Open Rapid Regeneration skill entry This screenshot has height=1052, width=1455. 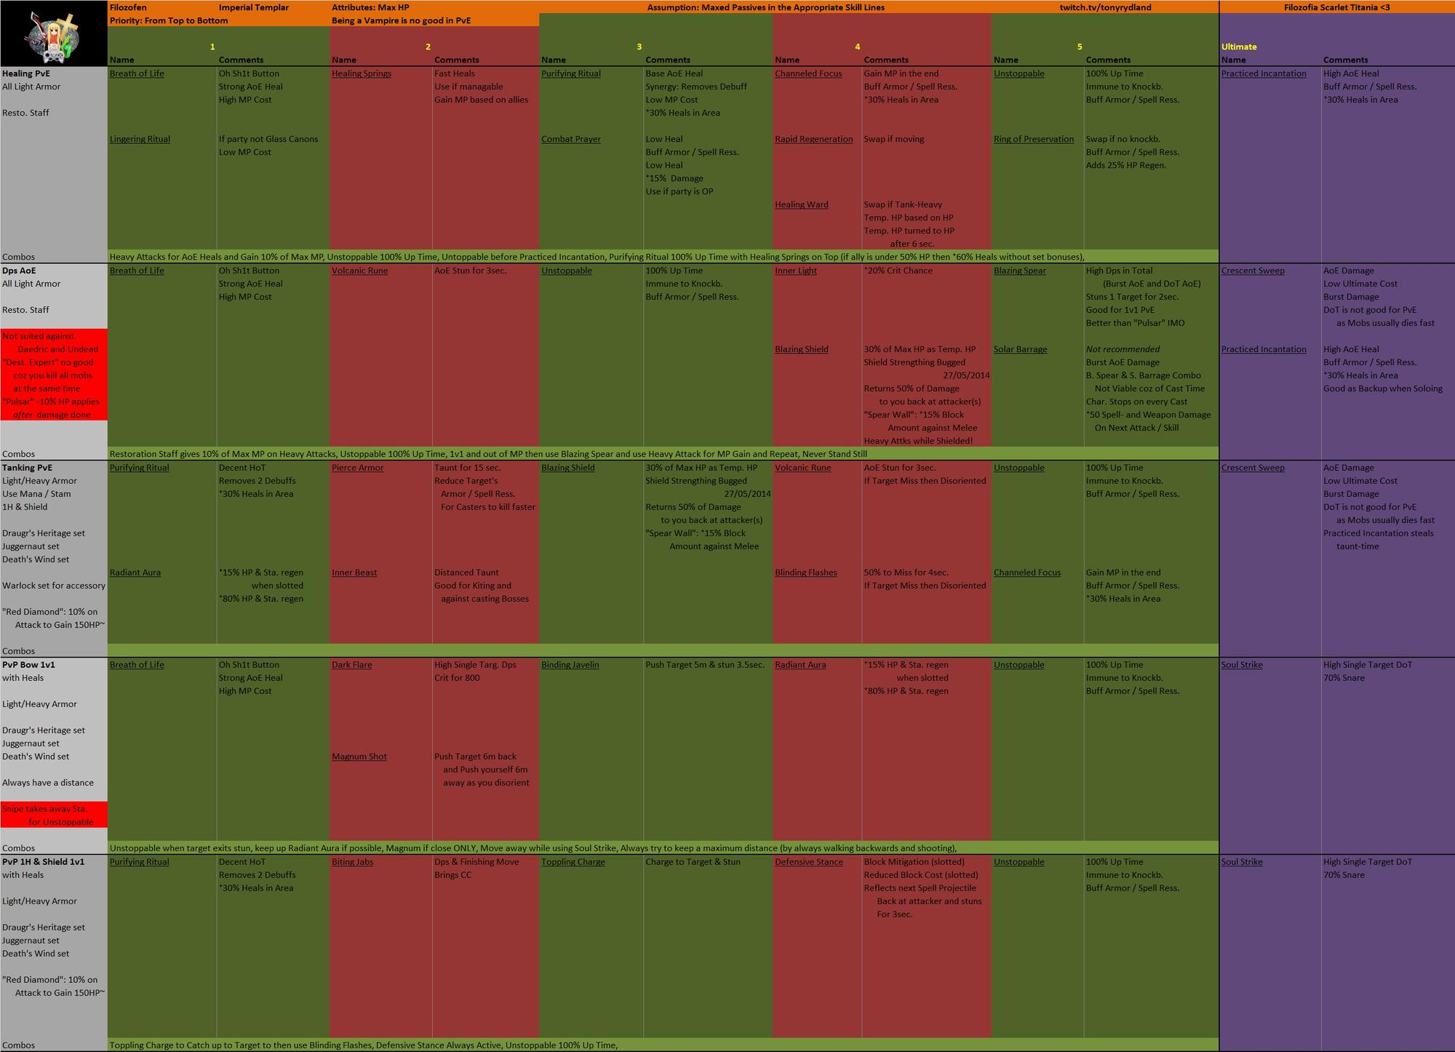814,139
